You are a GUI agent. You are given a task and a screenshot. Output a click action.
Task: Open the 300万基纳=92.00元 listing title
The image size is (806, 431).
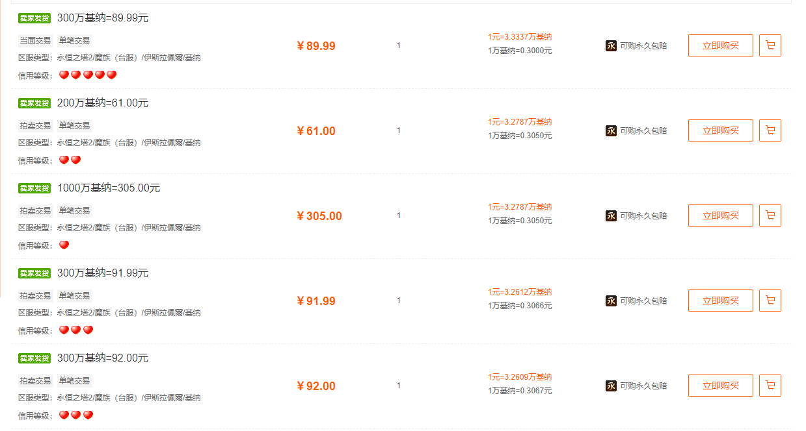(103, 358)
